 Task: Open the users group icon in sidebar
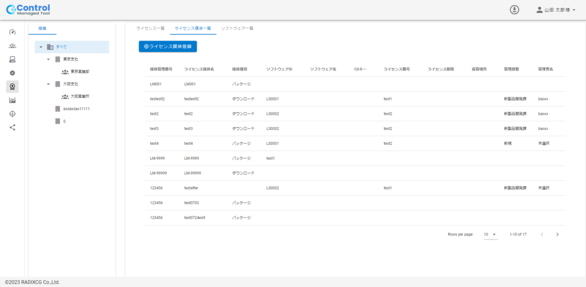[13, 46]
